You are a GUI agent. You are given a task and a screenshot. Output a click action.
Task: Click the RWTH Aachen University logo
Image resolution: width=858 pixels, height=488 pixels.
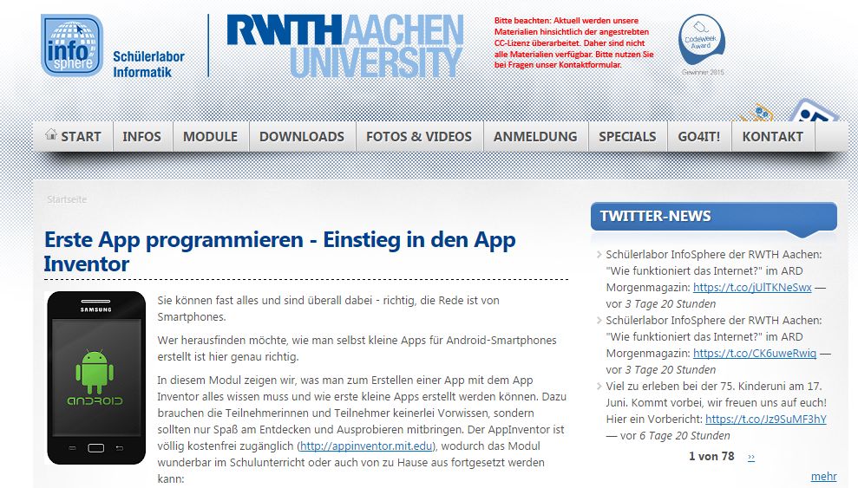[345, 46]
